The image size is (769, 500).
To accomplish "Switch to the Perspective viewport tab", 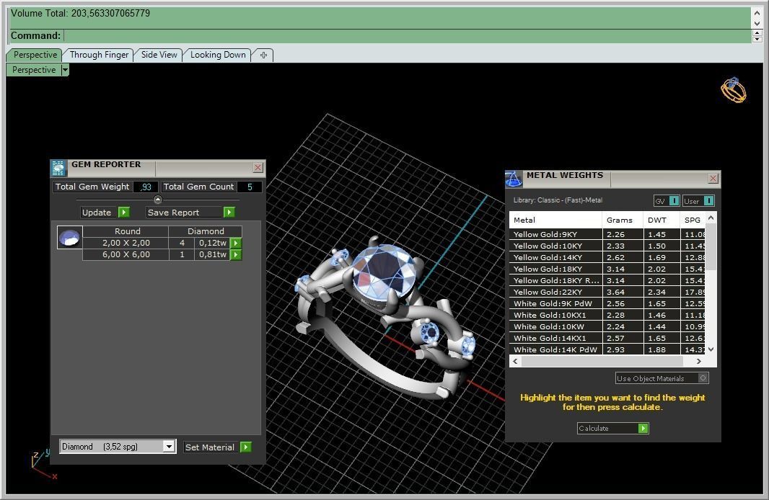I will [x=35, y=55].
